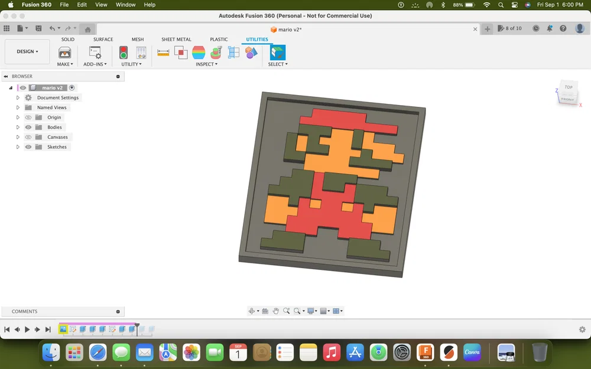Step timeline back one feature

click(17, 329)
